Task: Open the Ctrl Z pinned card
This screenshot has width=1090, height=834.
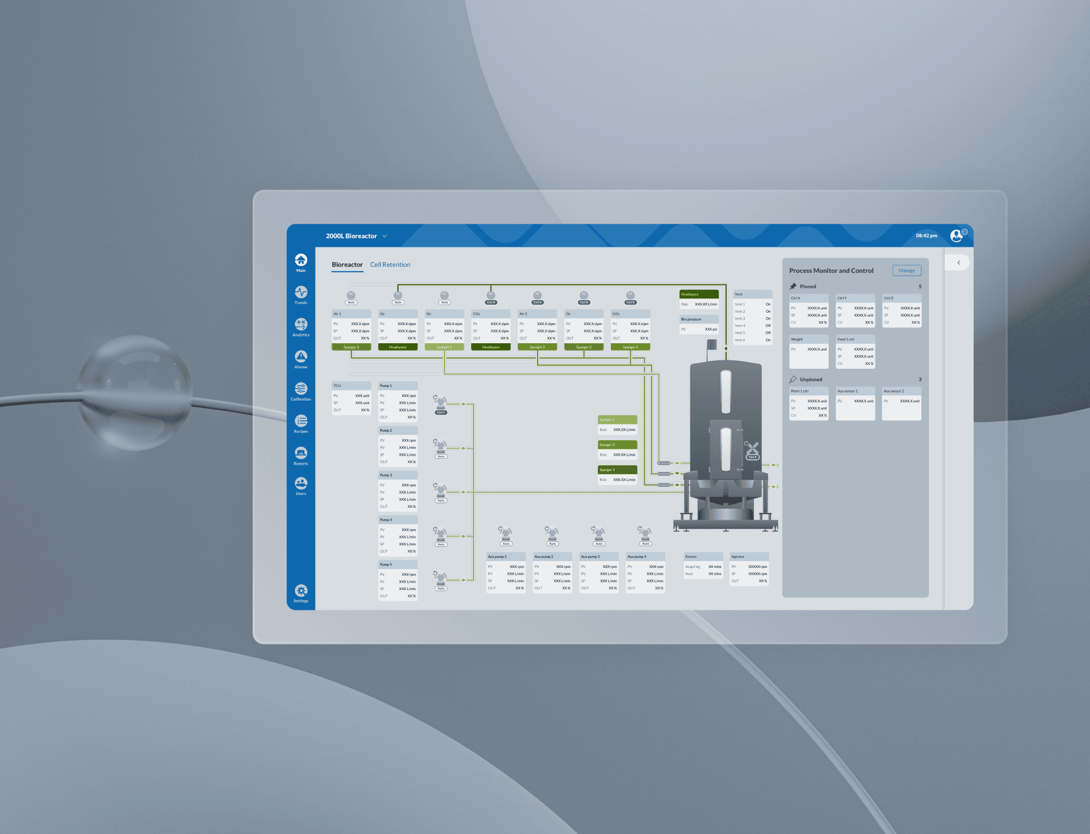Action: pos(902,311)
